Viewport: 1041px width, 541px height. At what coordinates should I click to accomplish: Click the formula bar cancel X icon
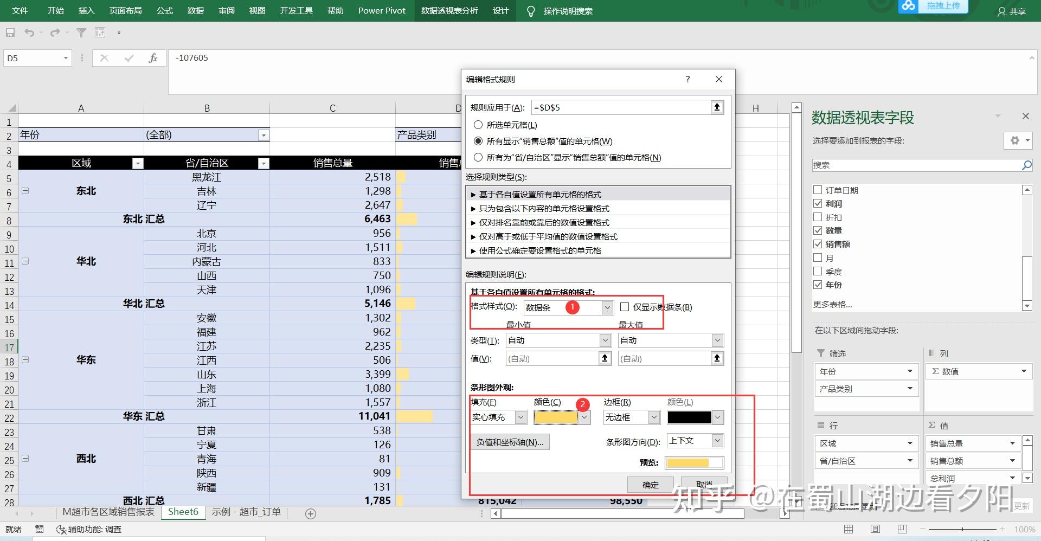click(x=104, y=58)
